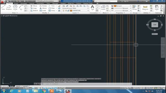Image resolution: width=166 pixels, height=93 pixels.
Task: Open the Array tool dropdown arrow
Action: pos(56,11)
